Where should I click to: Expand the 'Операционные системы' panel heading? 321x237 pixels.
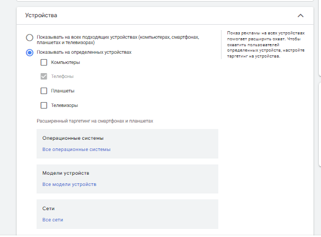click(x=73, y=138)
